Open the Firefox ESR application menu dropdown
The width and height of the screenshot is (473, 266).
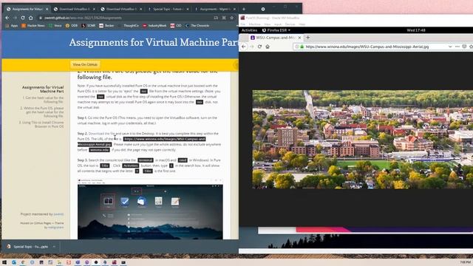(x=276, y=30)
